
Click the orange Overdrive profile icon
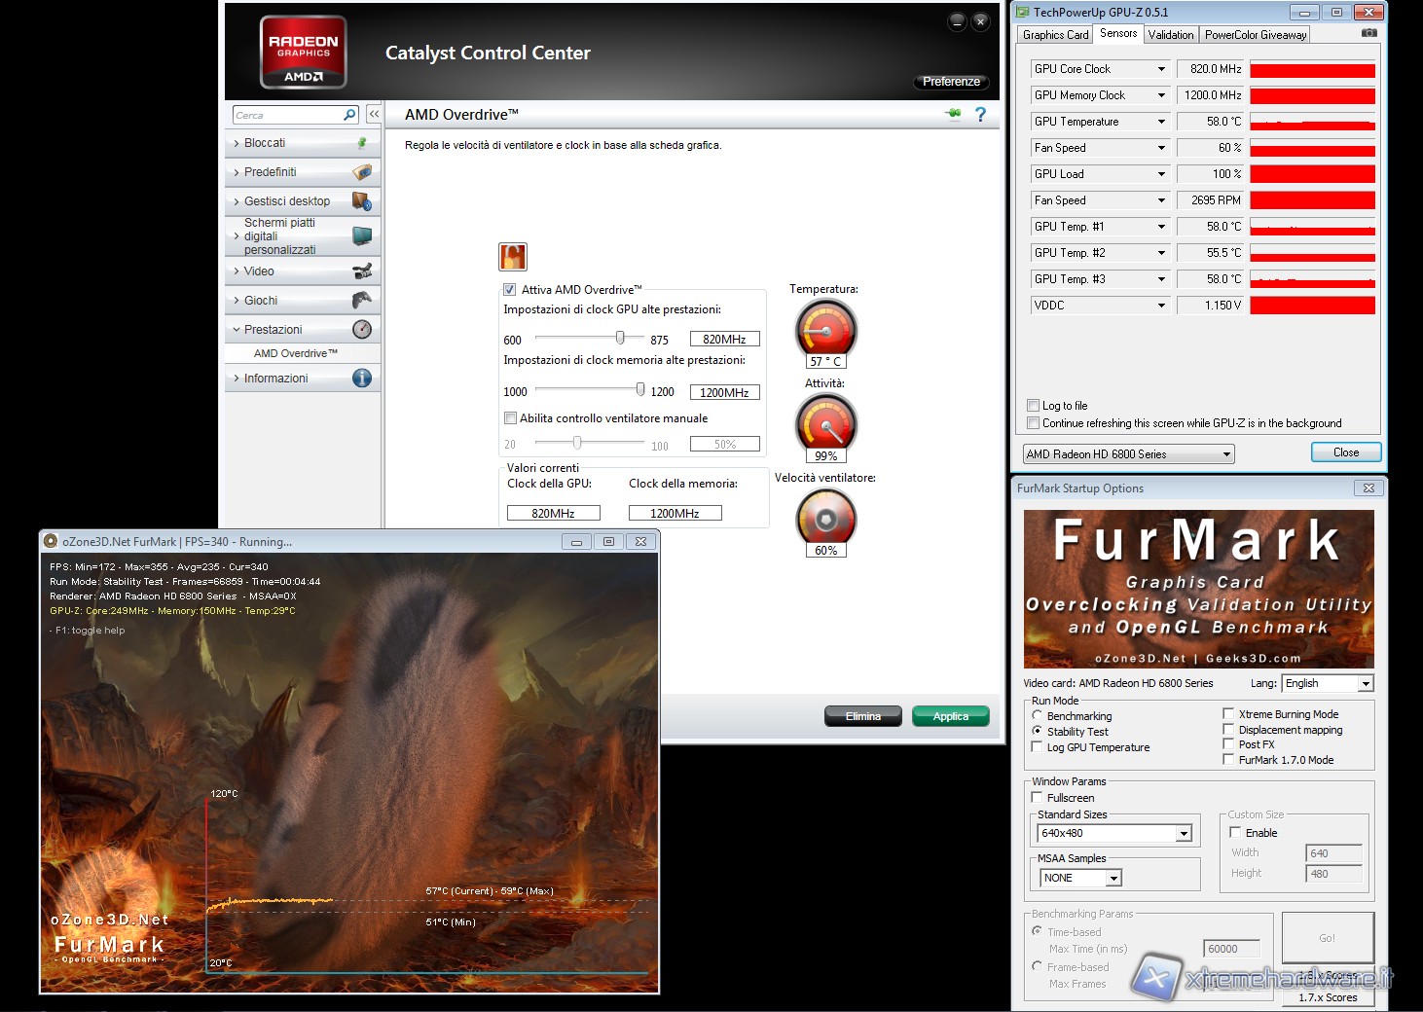click(513, 257)
